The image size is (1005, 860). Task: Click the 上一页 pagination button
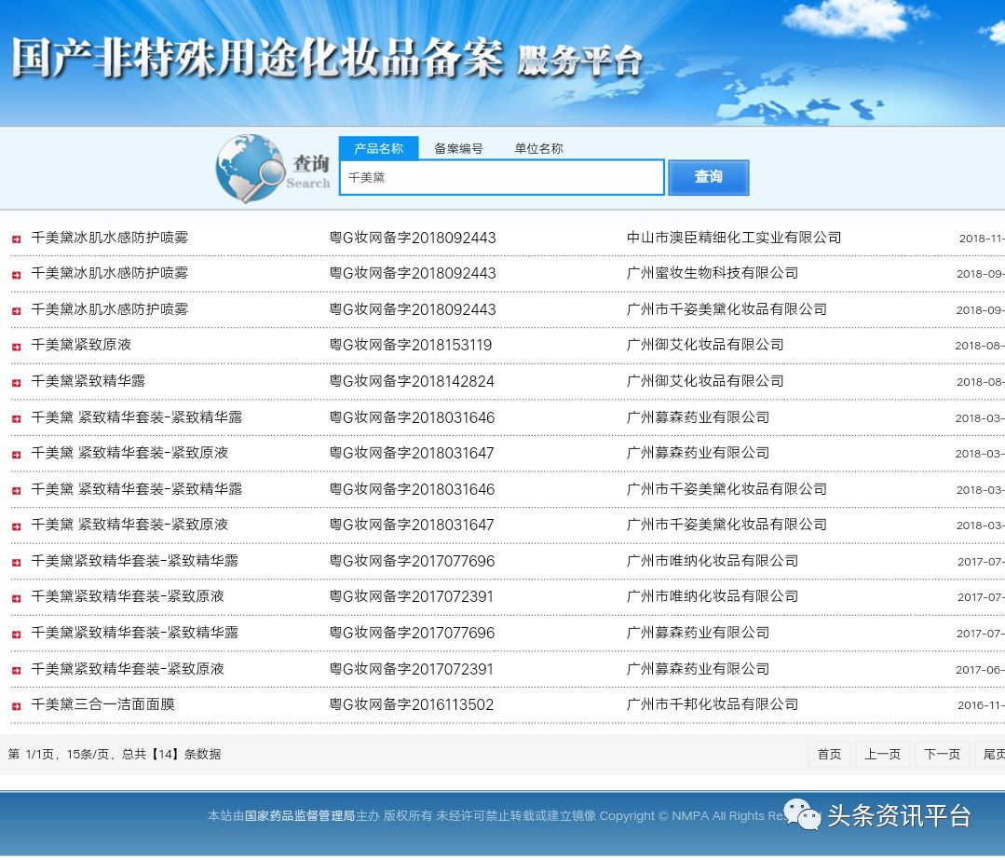coord(882,754)
